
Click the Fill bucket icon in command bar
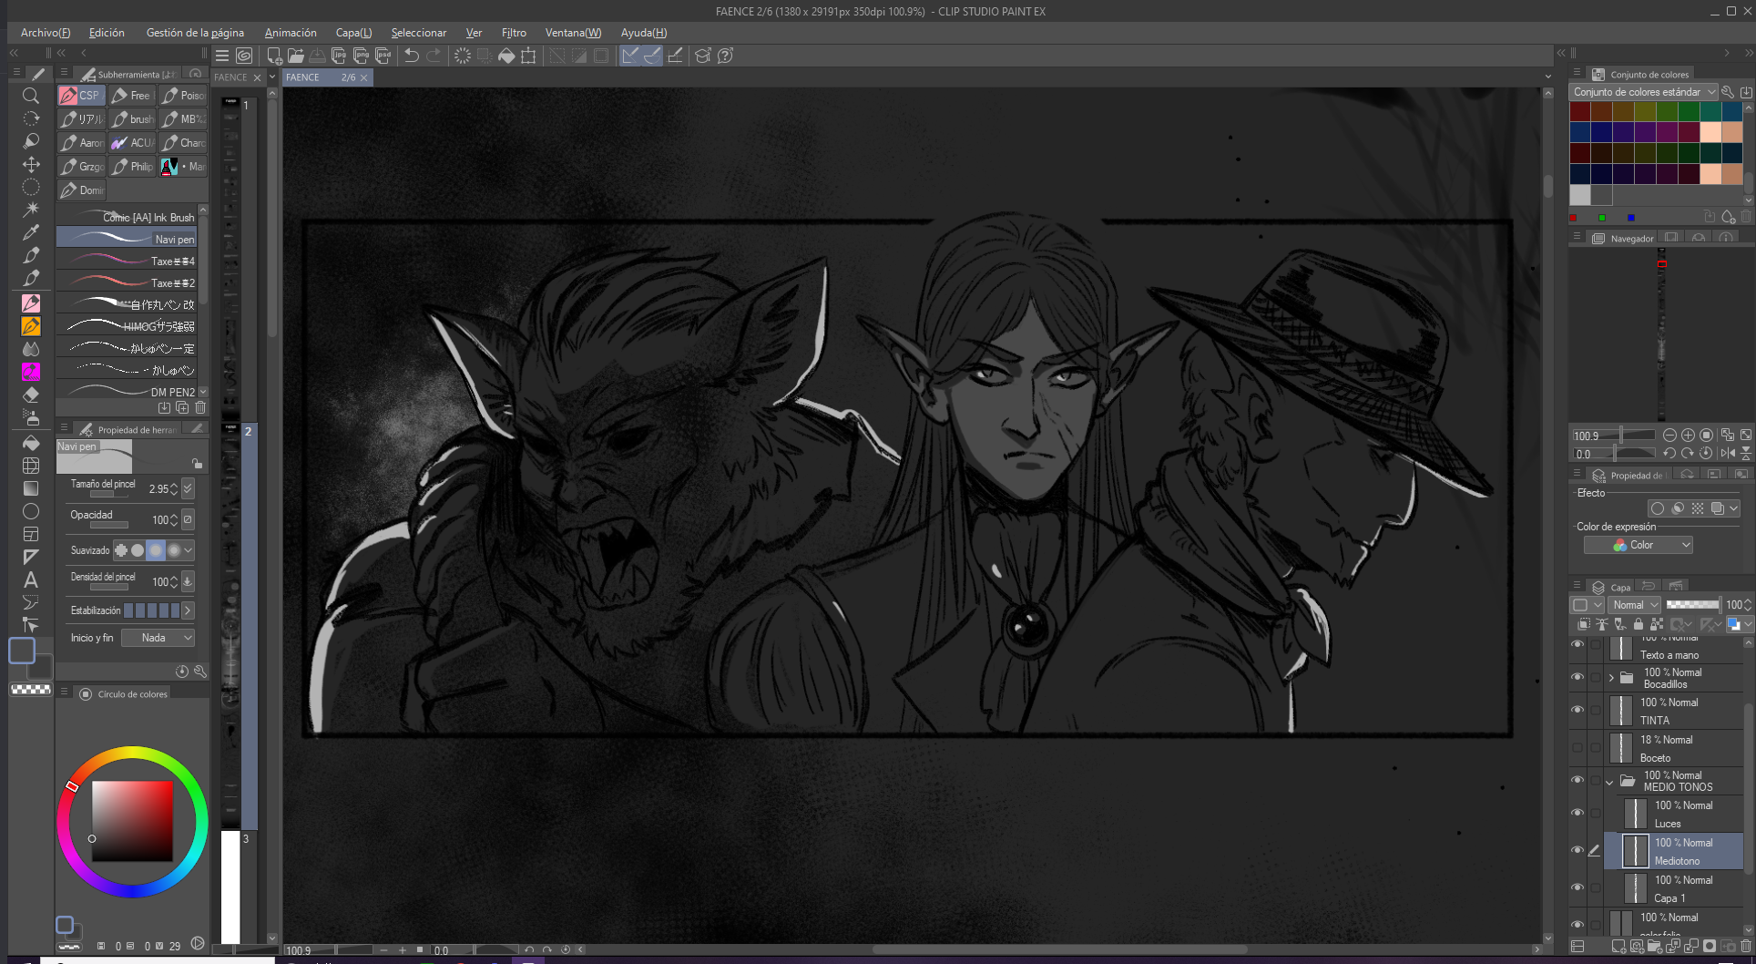[x=506, y=56]
